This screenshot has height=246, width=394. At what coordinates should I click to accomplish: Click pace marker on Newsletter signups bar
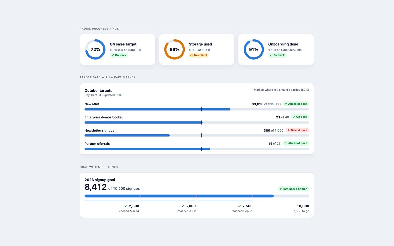point(201,135)
